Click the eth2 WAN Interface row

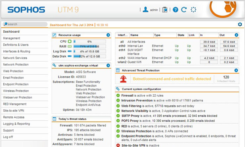point(178,58)
